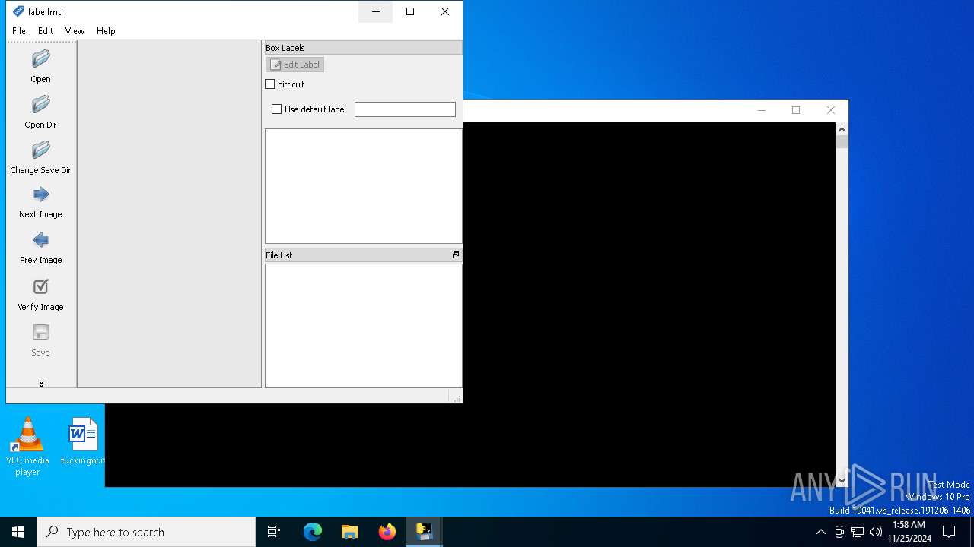This screenshot has height=547, width=974.
Task: Click the labelImg window resize grip
Action: (x=457, y=397)
